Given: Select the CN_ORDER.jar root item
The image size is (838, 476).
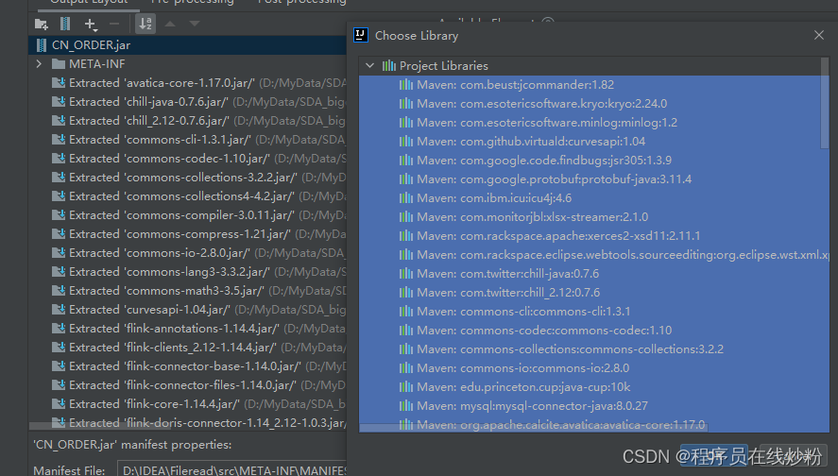Looking at the screenshot, I should click(x=188, y=45).
